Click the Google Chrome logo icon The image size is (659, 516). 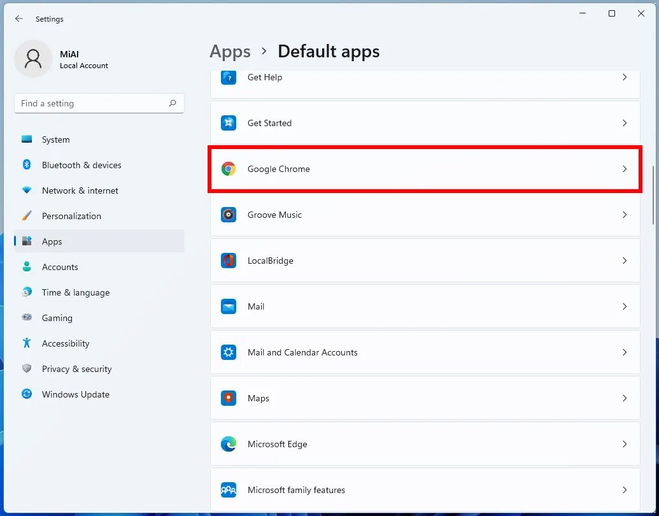[228, 169]
